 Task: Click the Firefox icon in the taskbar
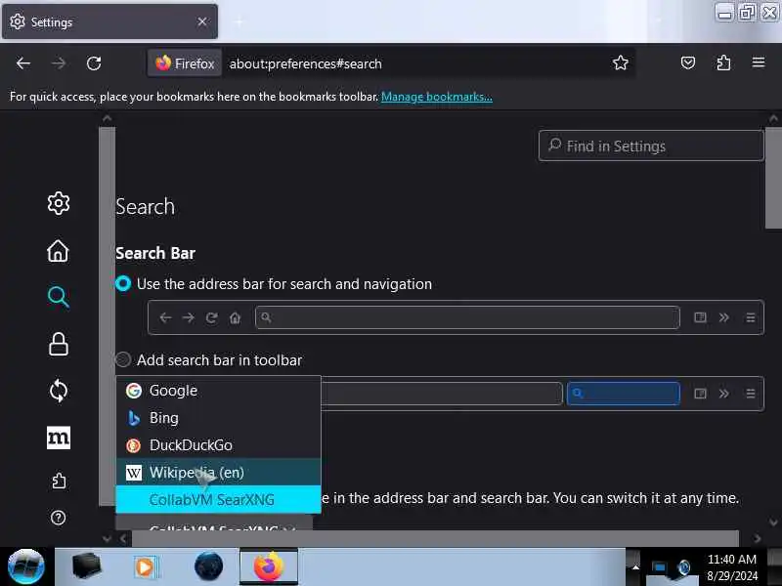[x=269, y=566]
